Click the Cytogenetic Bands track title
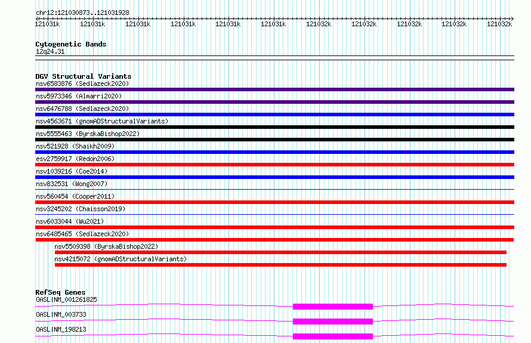The image size is (531, 343). click(x=71, y=44)
